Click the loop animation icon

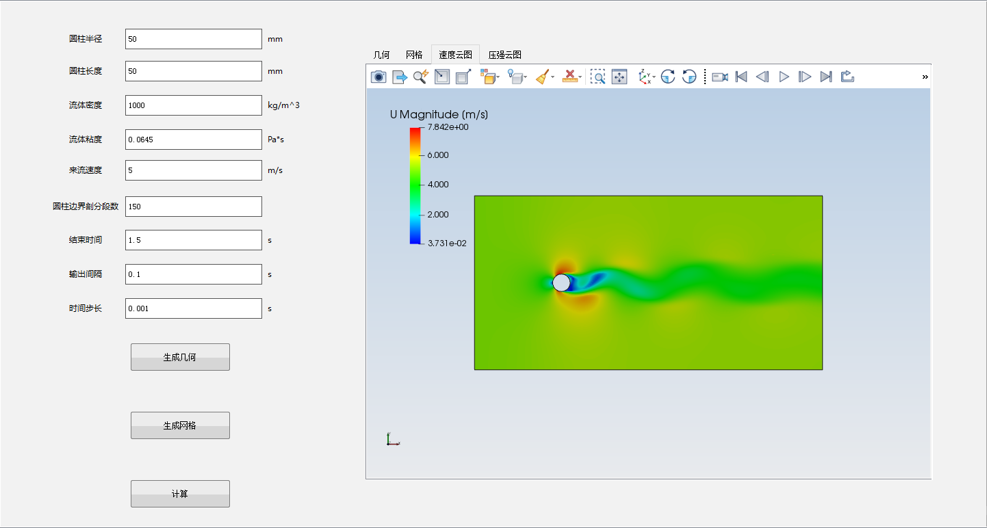pyautogui.click(x=847, y=77)
